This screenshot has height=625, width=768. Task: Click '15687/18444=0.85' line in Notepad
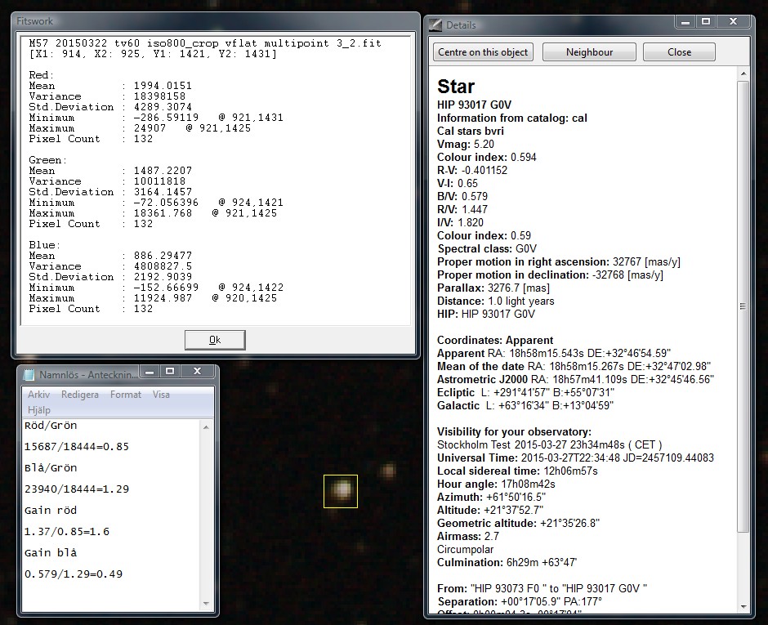pos(77,447)
